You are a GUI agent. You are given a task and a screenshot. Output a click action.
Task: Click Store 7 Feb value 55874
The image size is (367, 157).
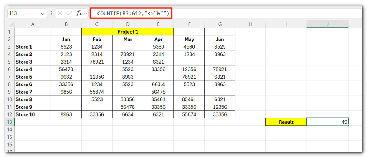click(97, 92)
